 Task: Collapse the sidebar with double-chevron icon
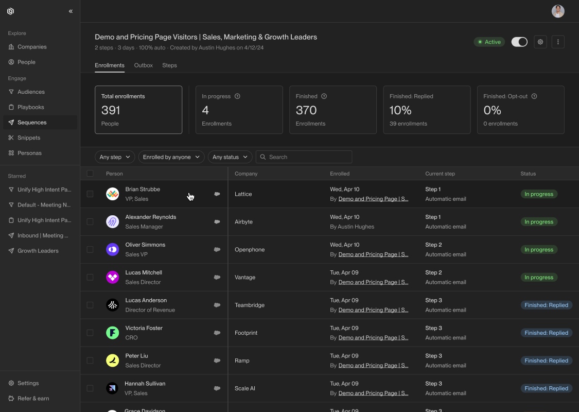tap(71, 11)
